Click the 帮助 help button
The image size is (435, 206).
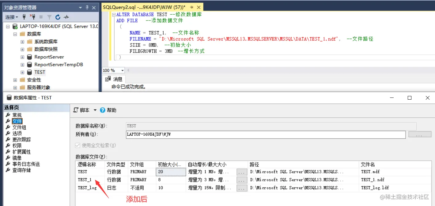(x=108, y=110)
